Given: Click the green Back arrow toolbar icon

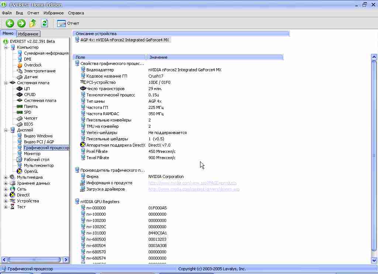Looking at the screenshot, I should point(10,23).
